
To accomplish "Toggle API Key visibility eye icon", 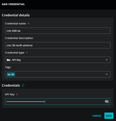I will click(x=107, y=101).
